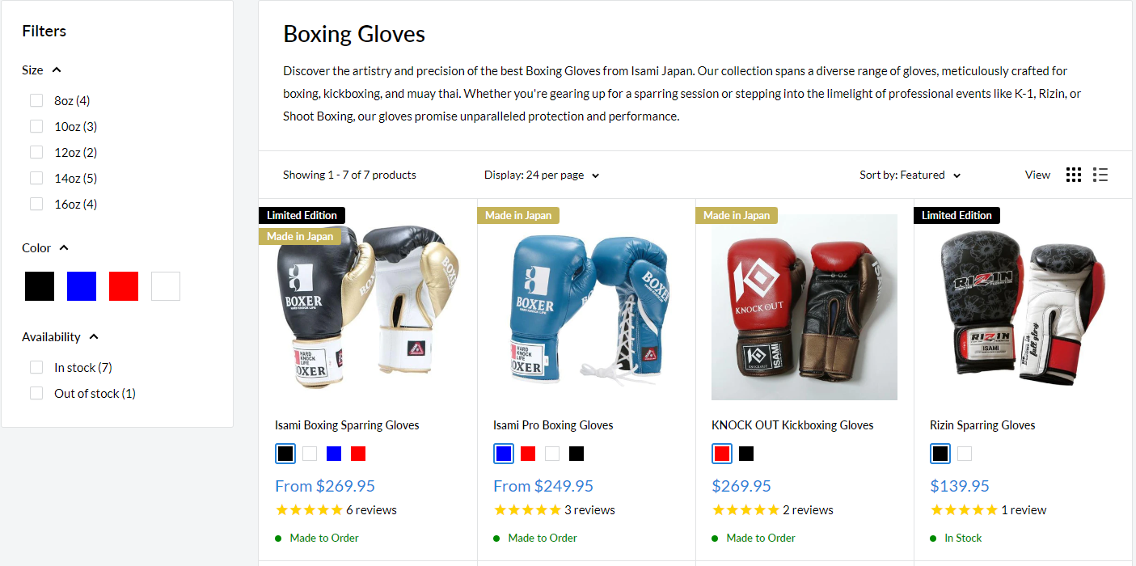Collapse the Size filter chevron

(x=57, y=70)
